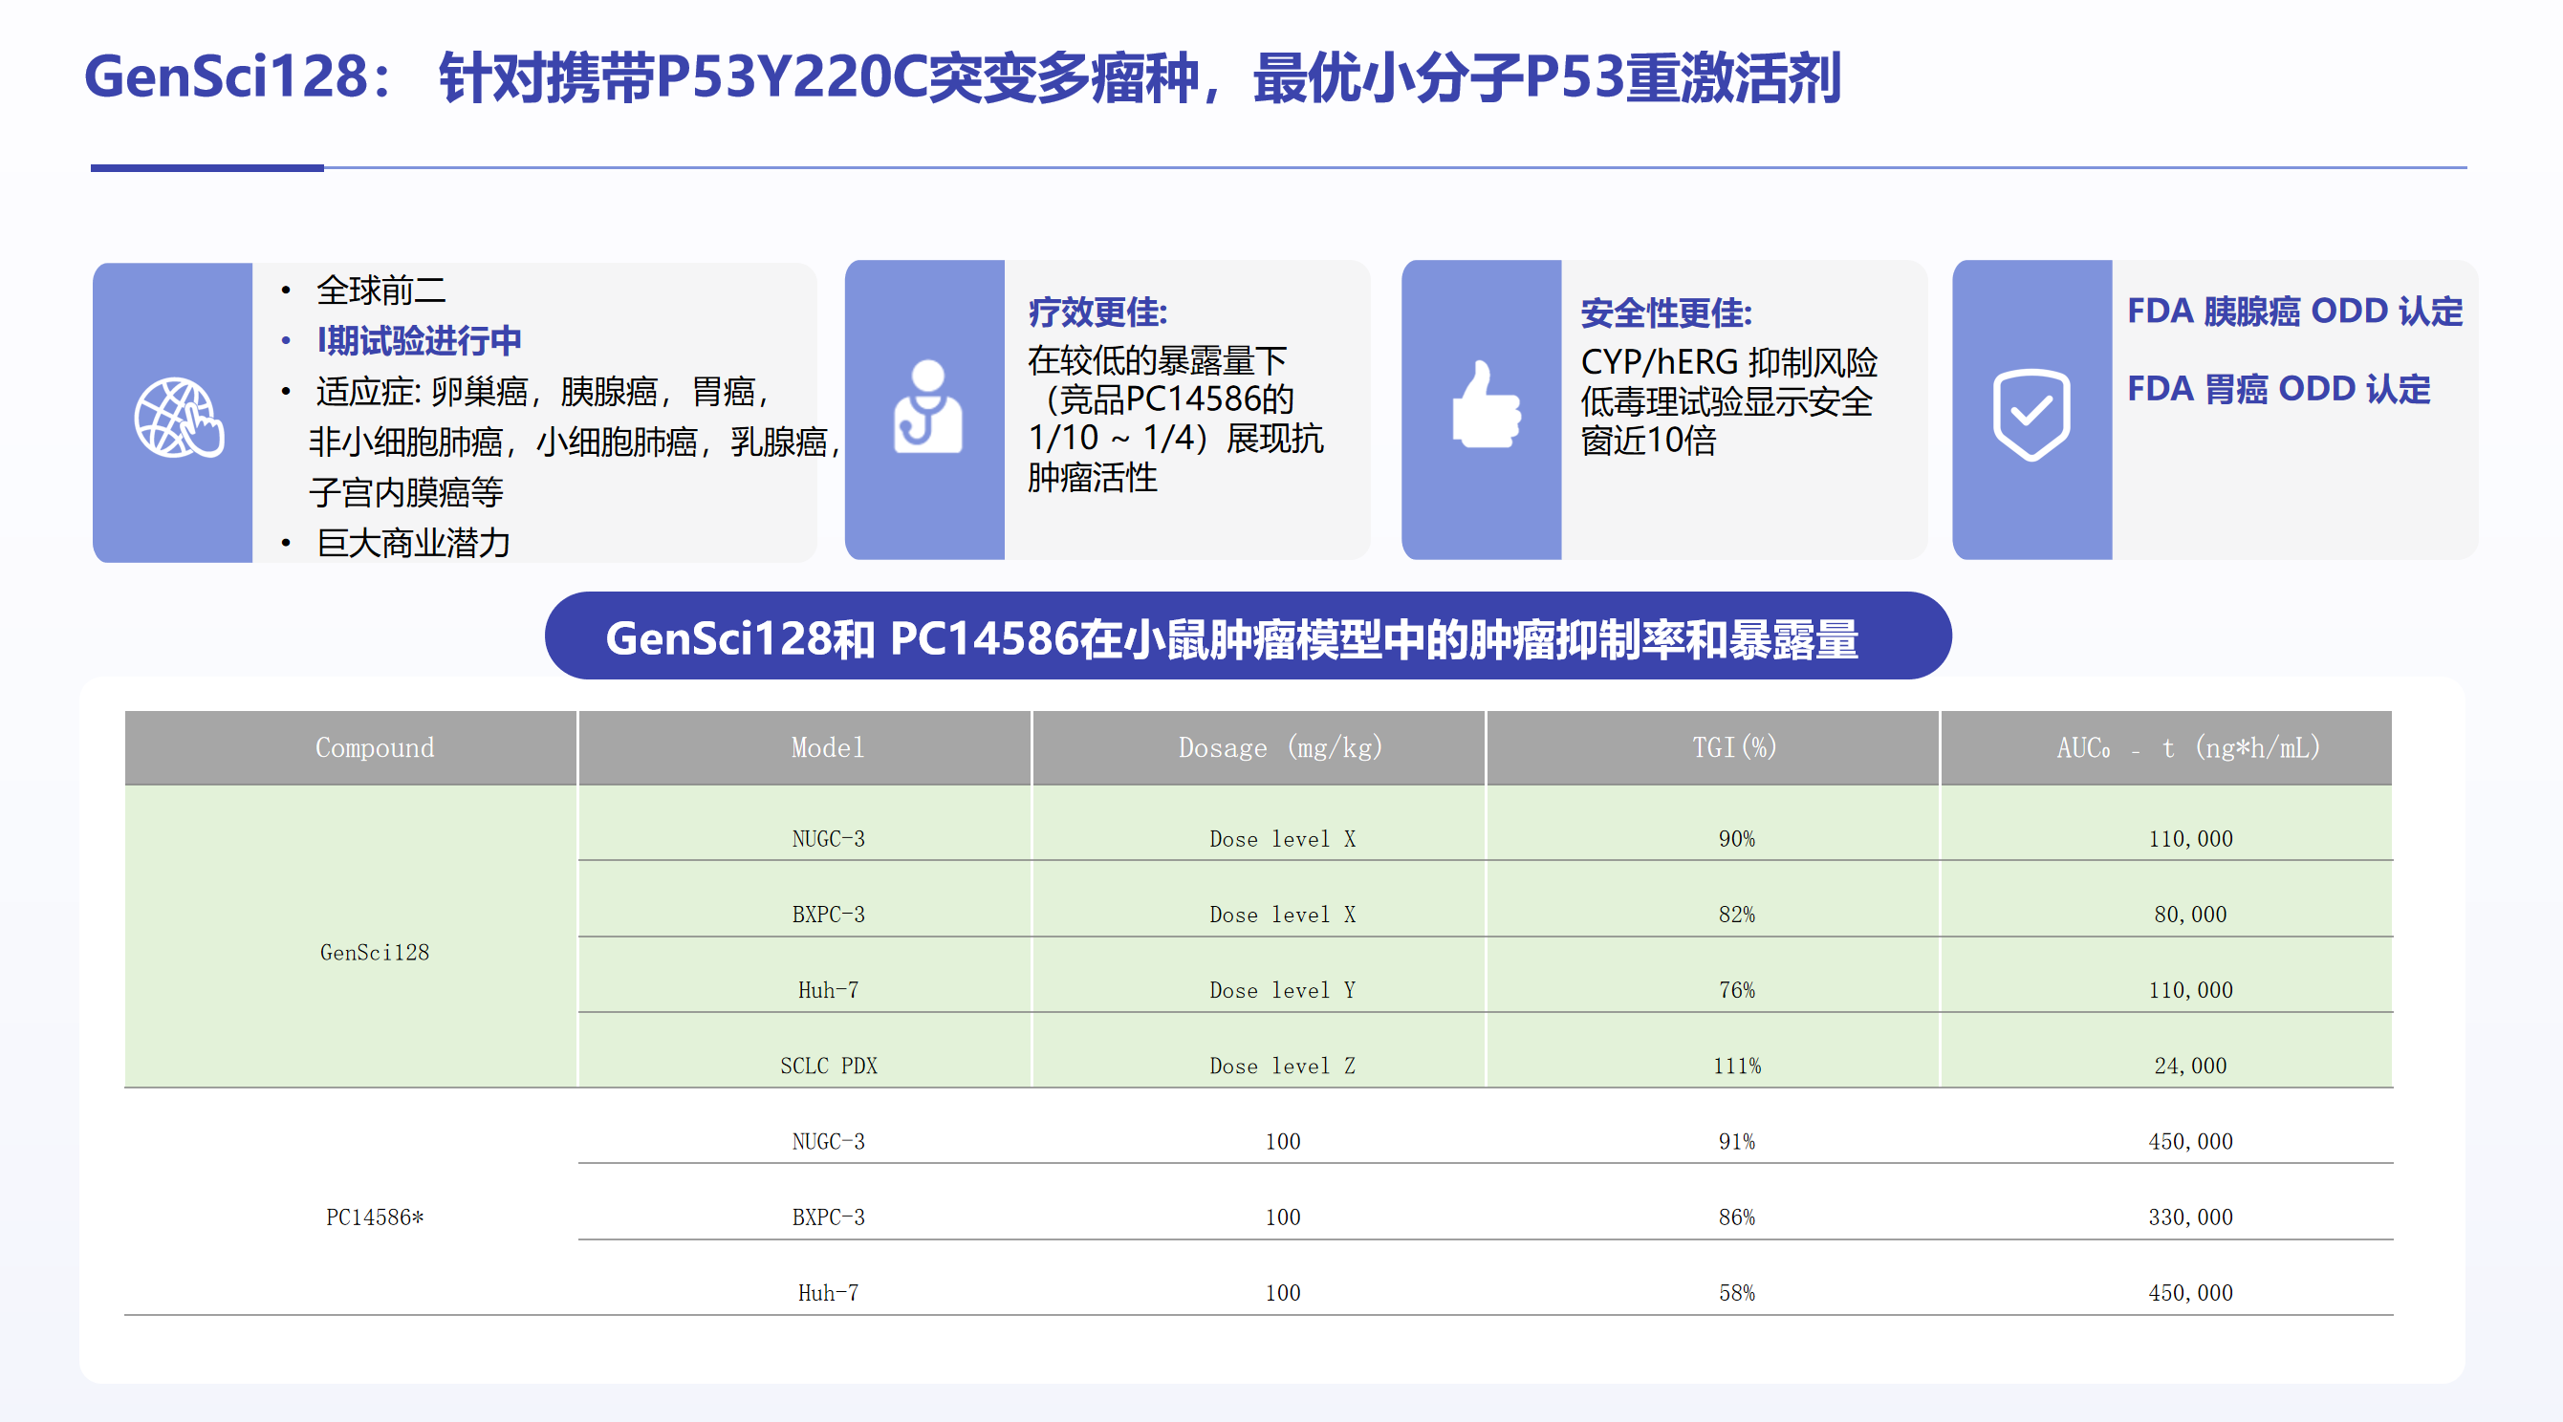The width and height of the screenshot is (2563, 1422).
Task: Click the AUC (ng*h/mL) column header
Action: pyautogui.click(x=2166, y=748)
